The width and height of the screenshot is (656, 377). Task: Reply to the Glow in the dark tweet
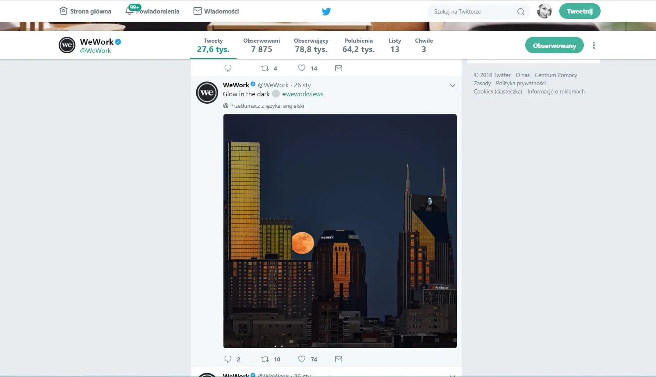[228, 359]
